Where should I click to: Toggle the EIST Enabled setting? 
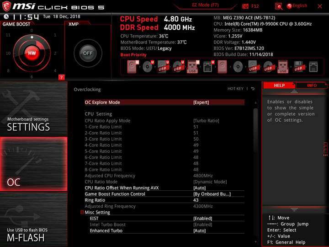[x=202, y=219]
